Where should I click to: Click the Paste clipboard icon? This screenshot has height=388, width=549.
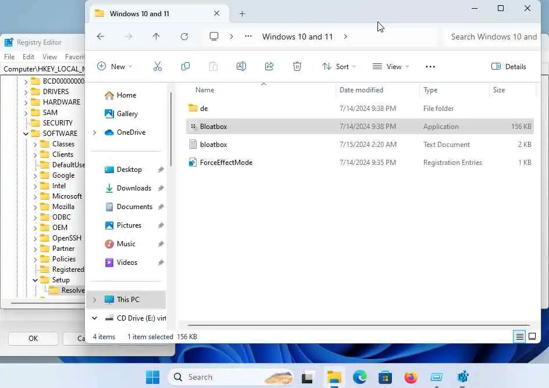click(213, 66)
